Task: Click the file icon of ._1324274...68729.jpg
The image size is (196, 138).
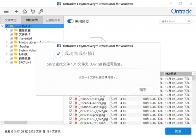Action: point(76,103)
